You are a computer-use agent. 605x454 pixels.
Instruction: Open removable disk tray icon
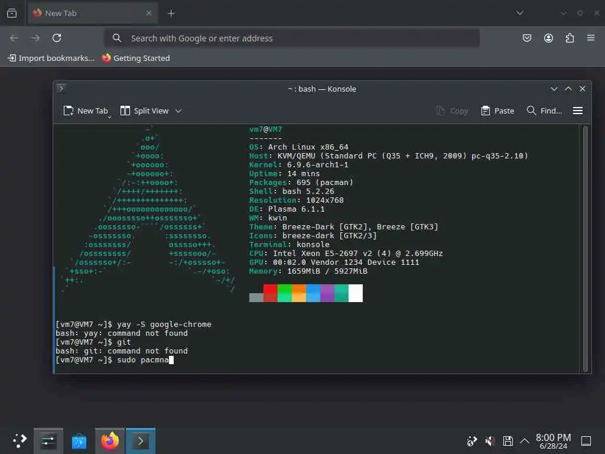click(x=508, y=441)
